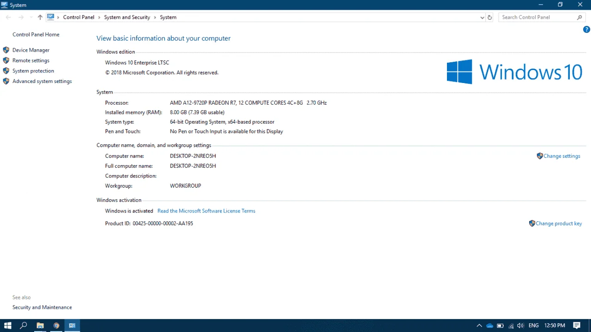591x332 pixels.
Task: Open the Windows Start menu
Action: pyautogui.click(x=8, y=326)
